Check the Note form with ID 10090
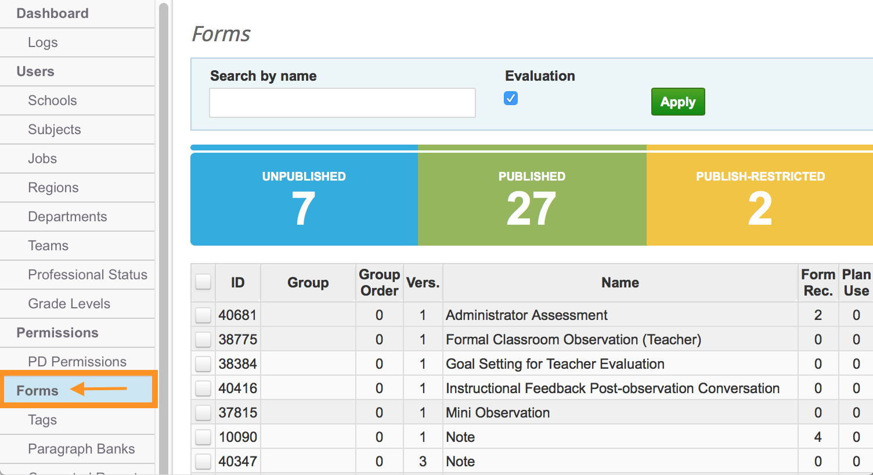873x475 pixels. (203, 437)
